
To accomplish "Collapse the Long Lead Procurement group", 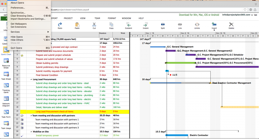I will pyautogui.click(x=31, y=80).
